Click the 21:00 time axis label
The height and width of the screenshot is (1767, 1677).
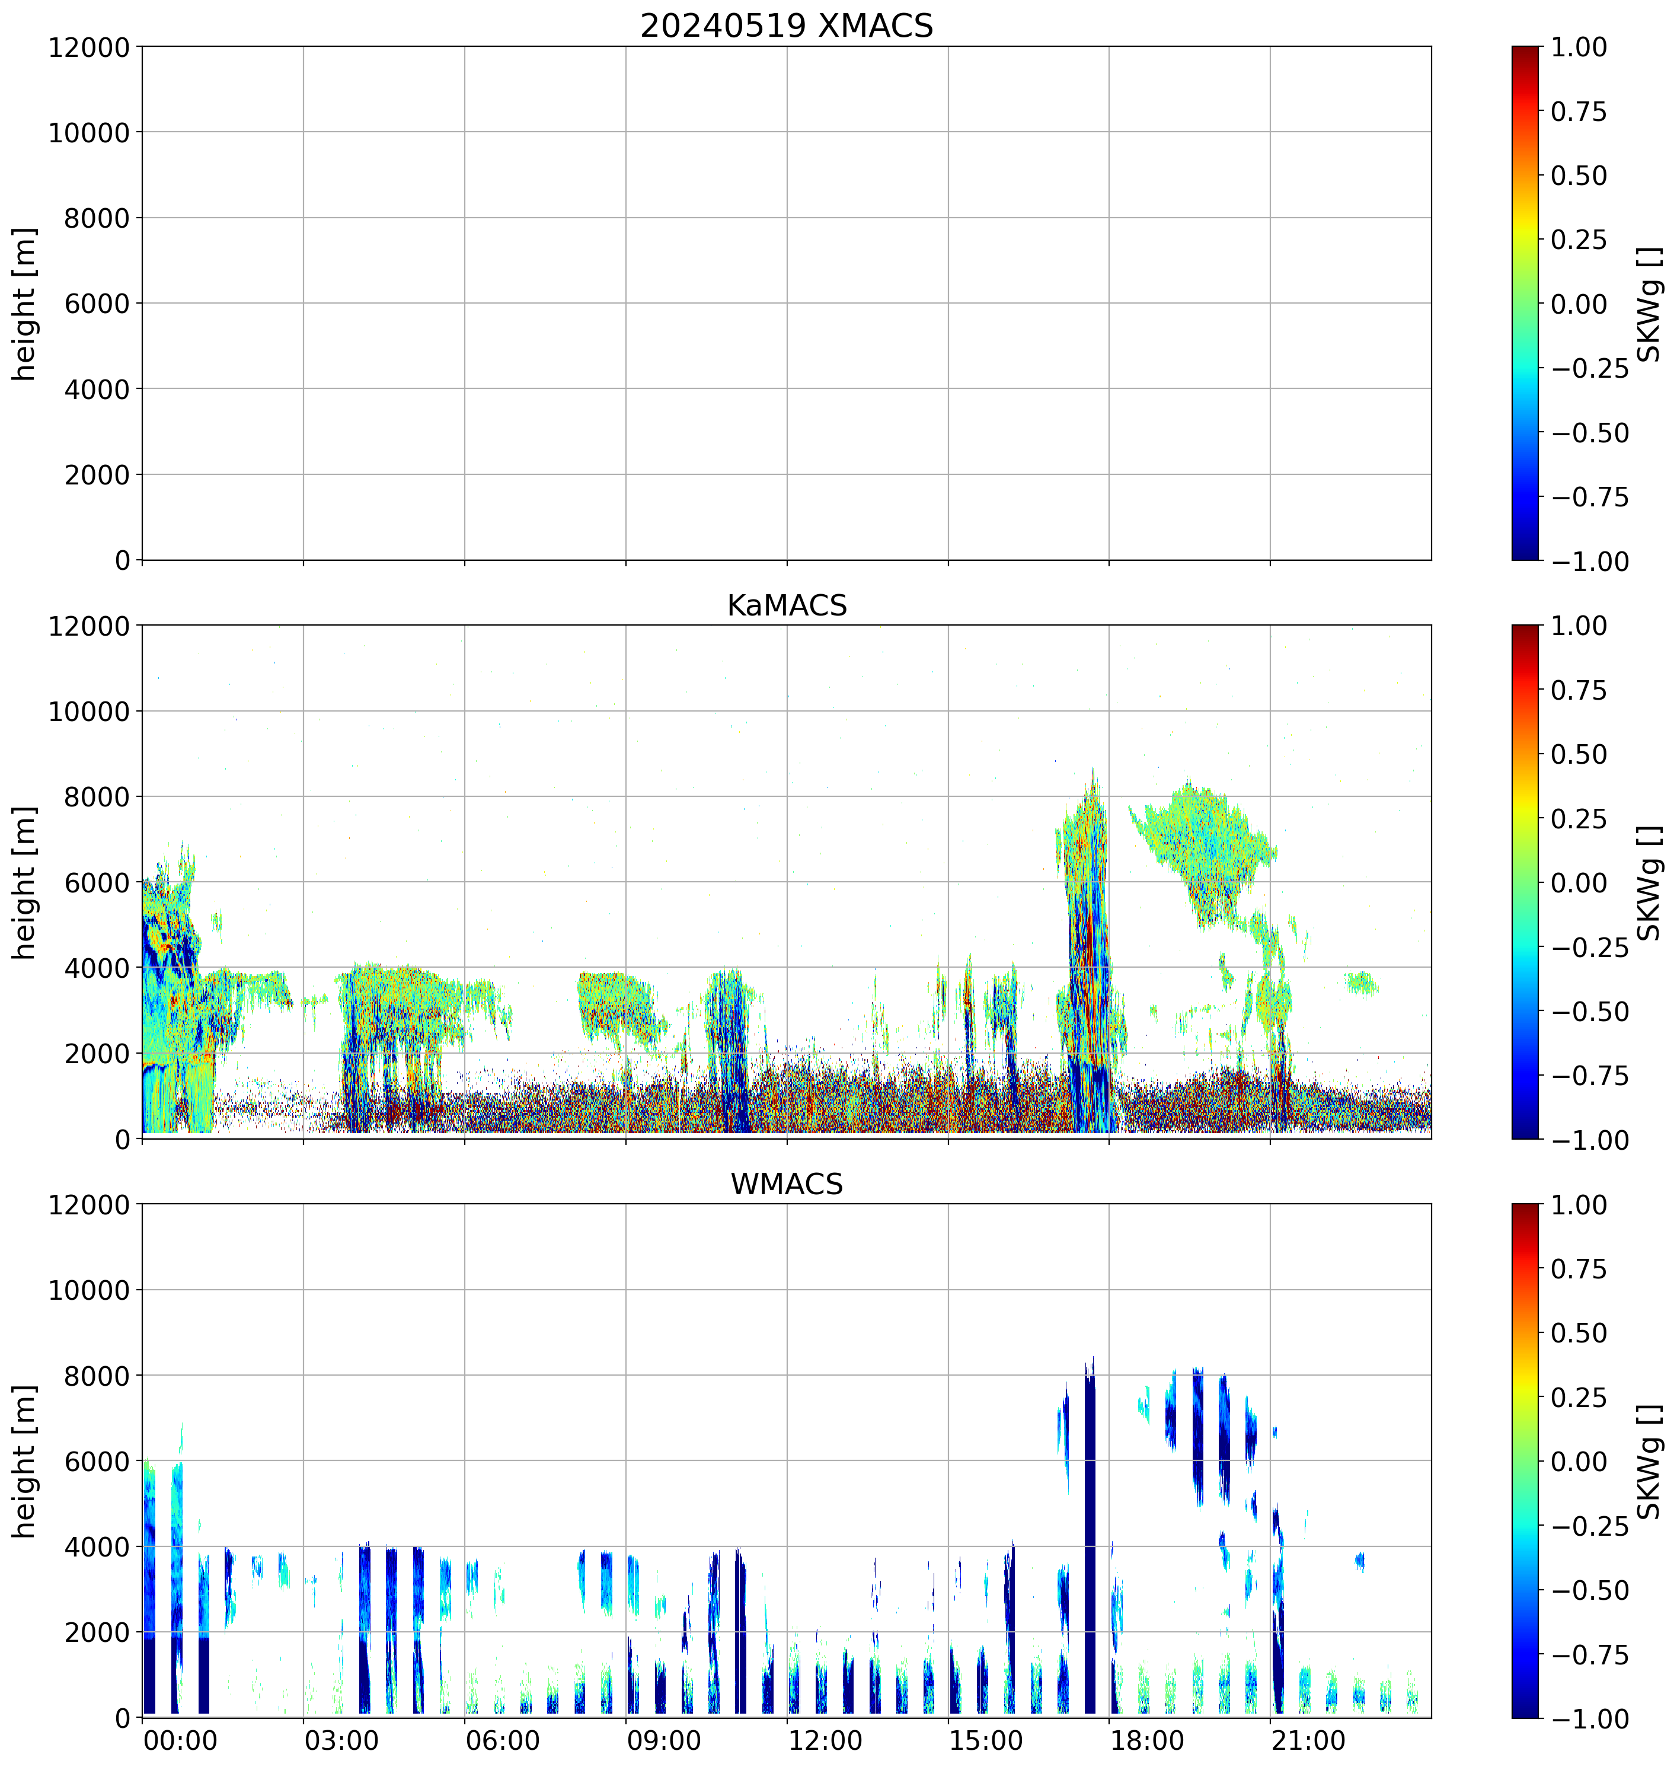1308,1741
